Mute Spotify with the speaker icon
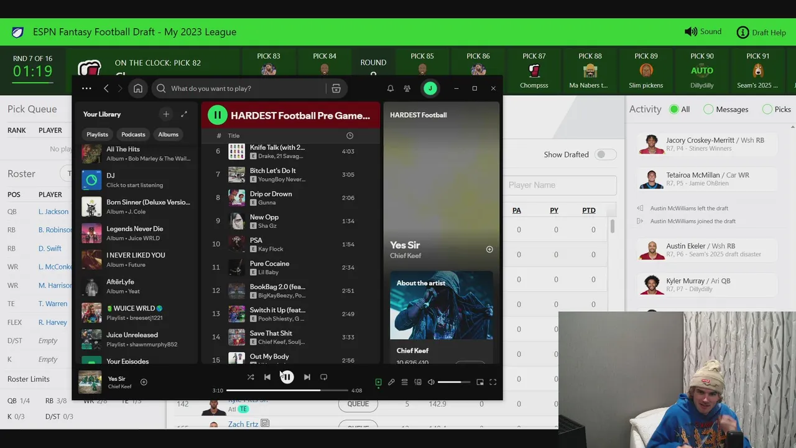 click(431, 382)
